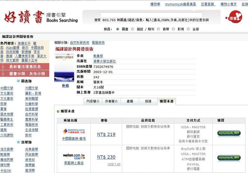Open the 工業技術 category link
Image resolution: width=248 pixels, height=173 pixels.
(x=7, y=125)
